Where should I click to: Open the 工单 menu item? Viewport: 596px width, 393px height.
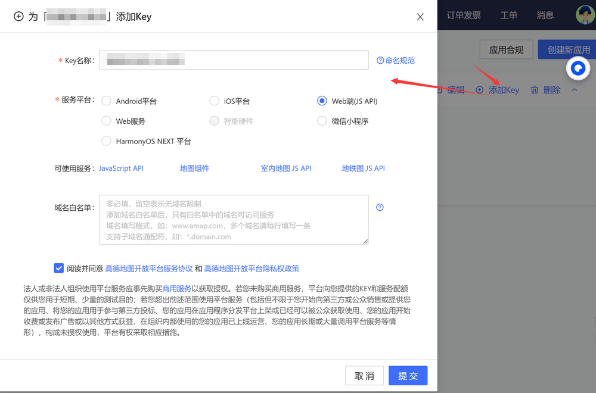pyautogui.click(x=508, y=15)
